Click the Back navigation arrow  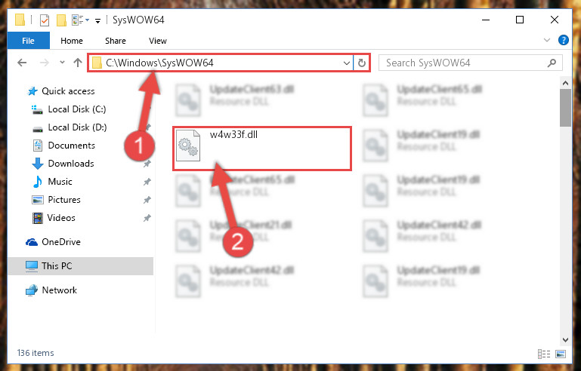point(22,63)
